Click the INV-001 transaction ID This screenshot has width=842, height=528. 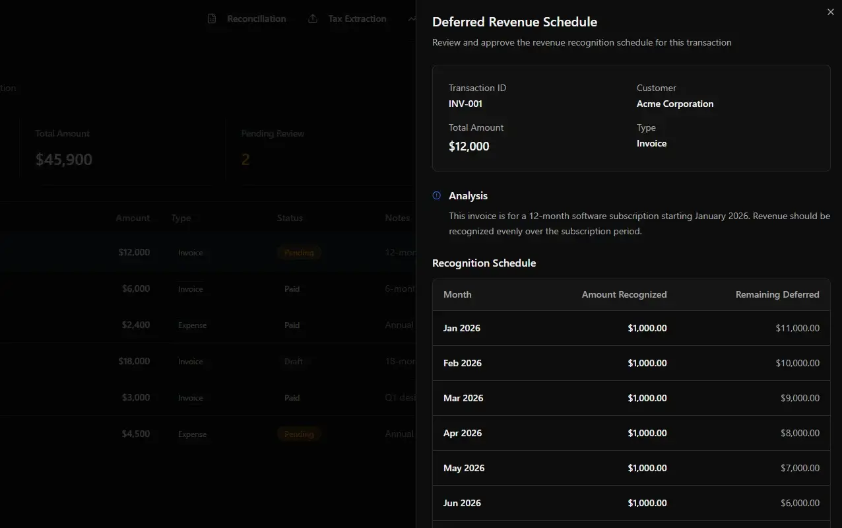pos(465,104)
